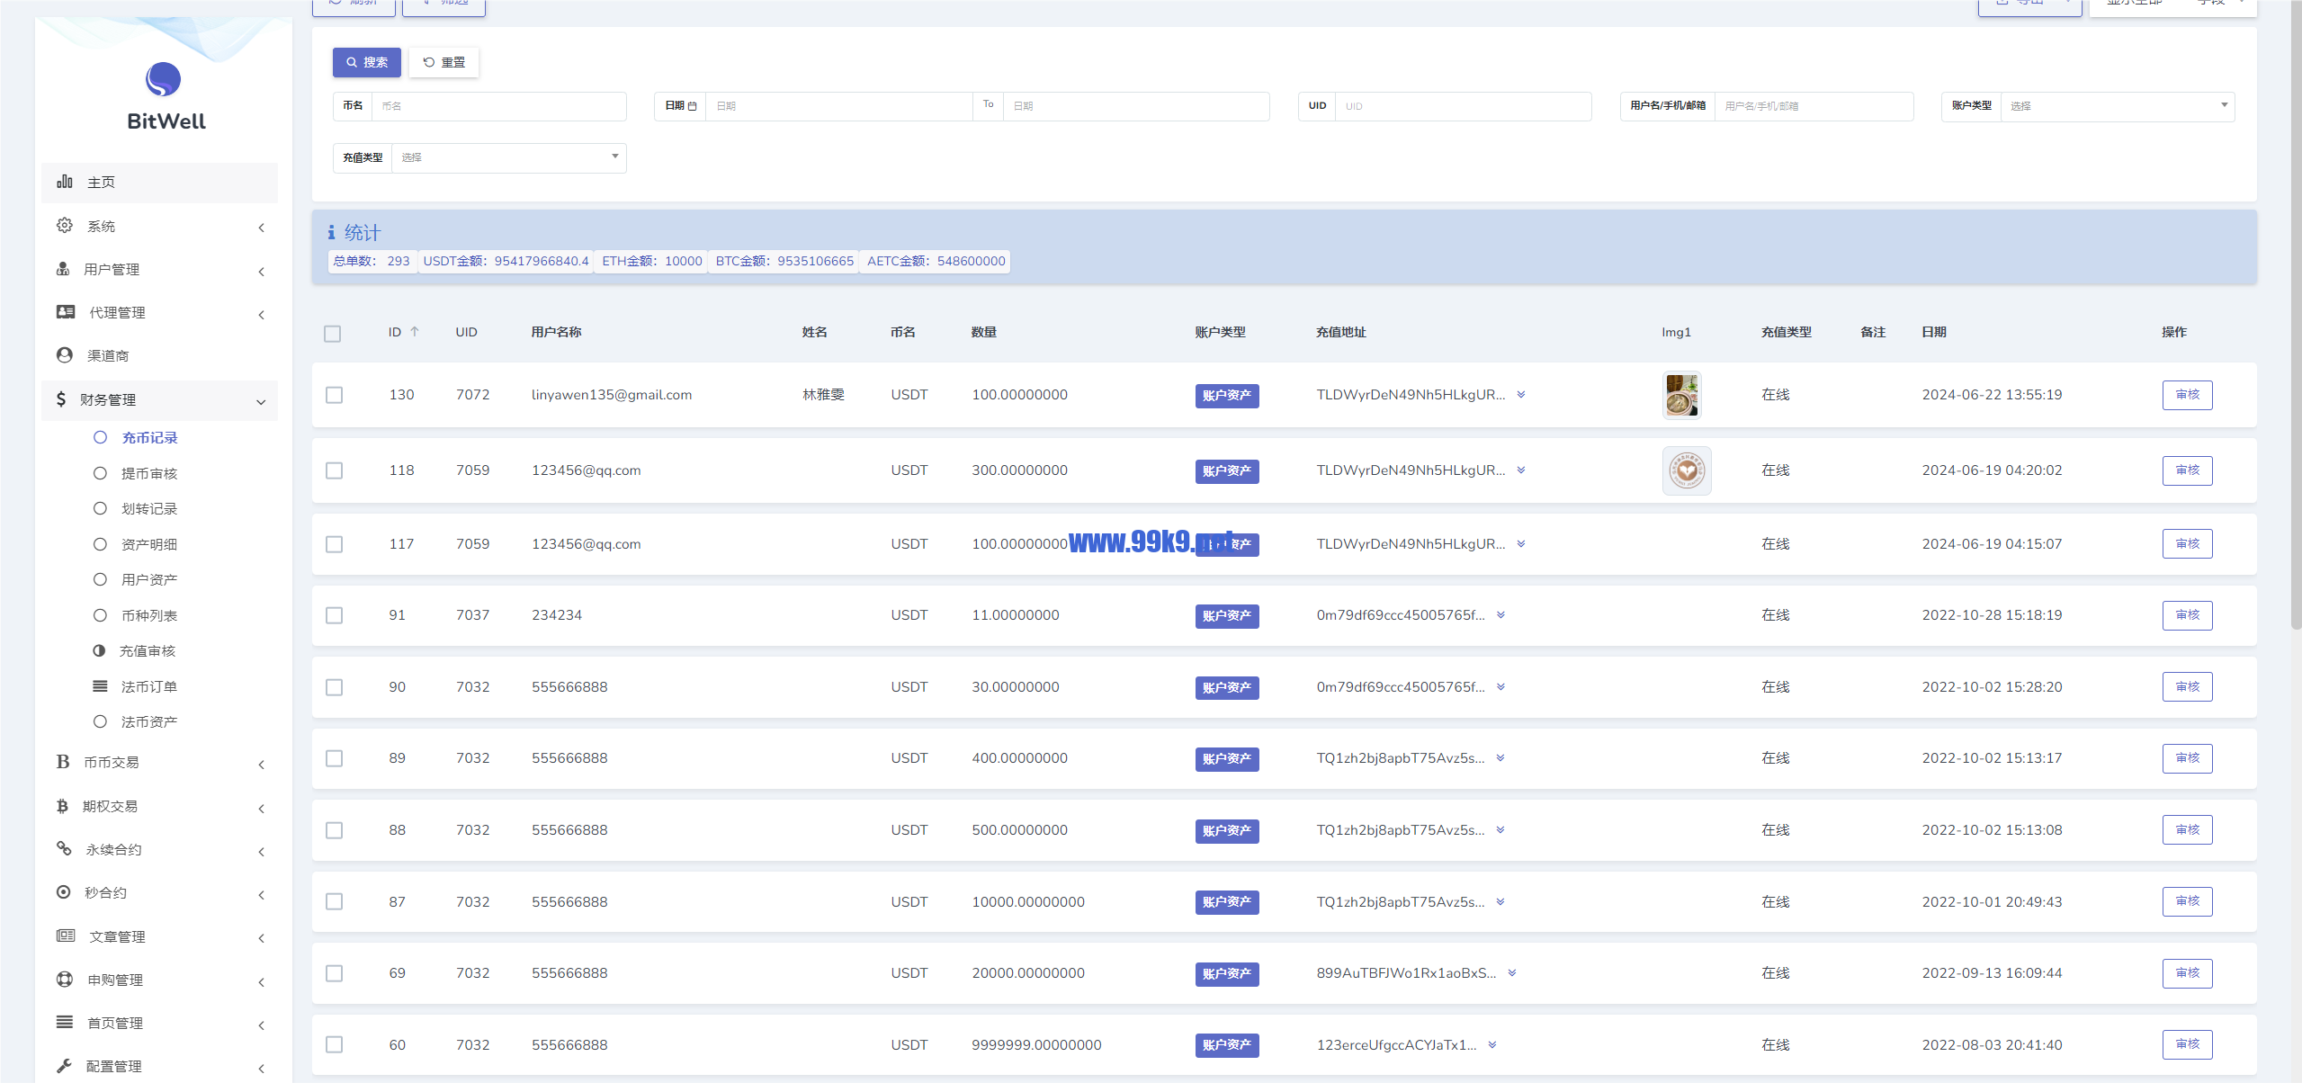Click the 统计 info icon

tap(331, 233)
